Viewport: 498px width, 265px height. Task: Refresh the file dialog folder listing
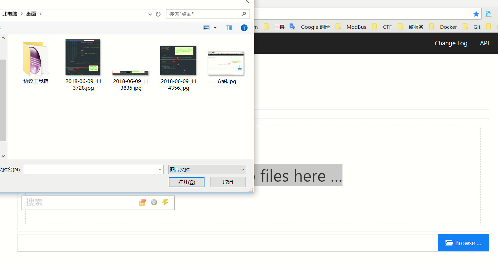coord(158,14)
